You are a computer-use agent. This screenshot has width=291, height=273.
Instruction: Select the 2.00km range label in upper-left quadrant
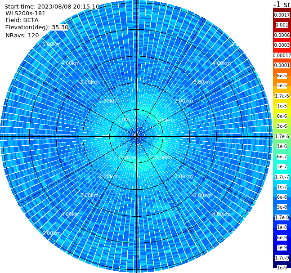[x=108, y=101]
